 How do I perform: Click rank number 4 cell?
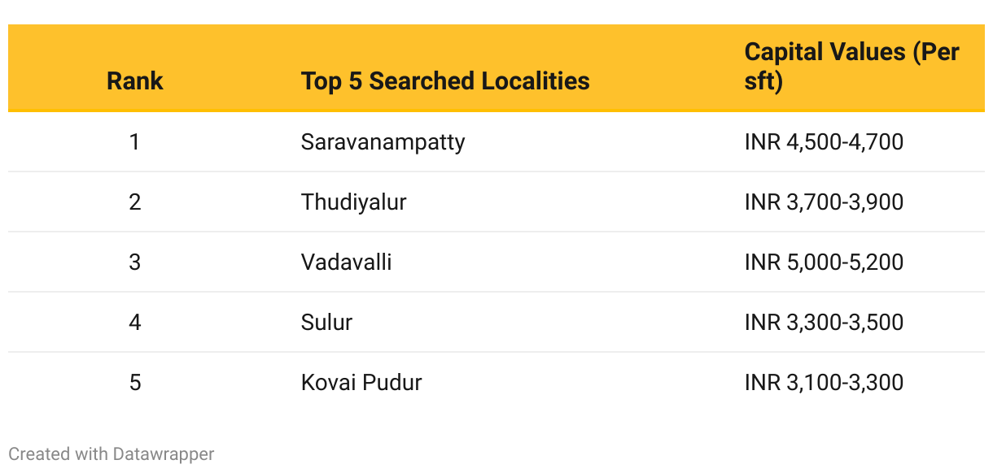point(135,322)
